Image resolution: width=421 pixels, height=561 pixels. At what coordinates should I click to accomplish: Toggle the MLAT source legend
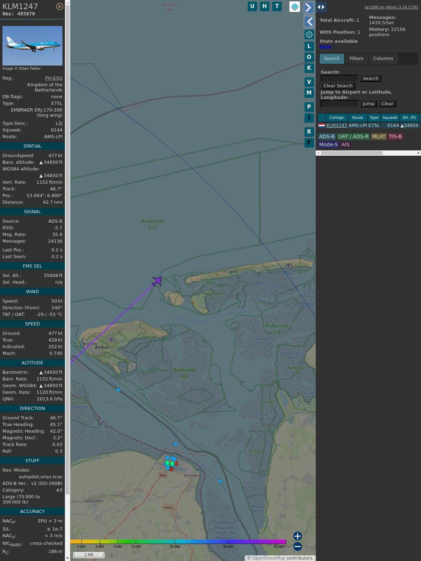(379, 137)
